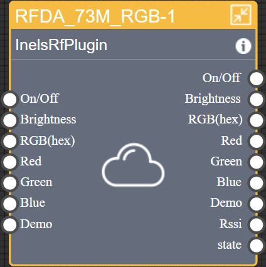
Task: Select the state output port
Action: click(257, 246)
